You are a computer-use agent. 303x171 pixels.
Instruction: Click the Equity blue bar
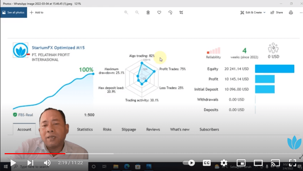[x=275, y=69]
